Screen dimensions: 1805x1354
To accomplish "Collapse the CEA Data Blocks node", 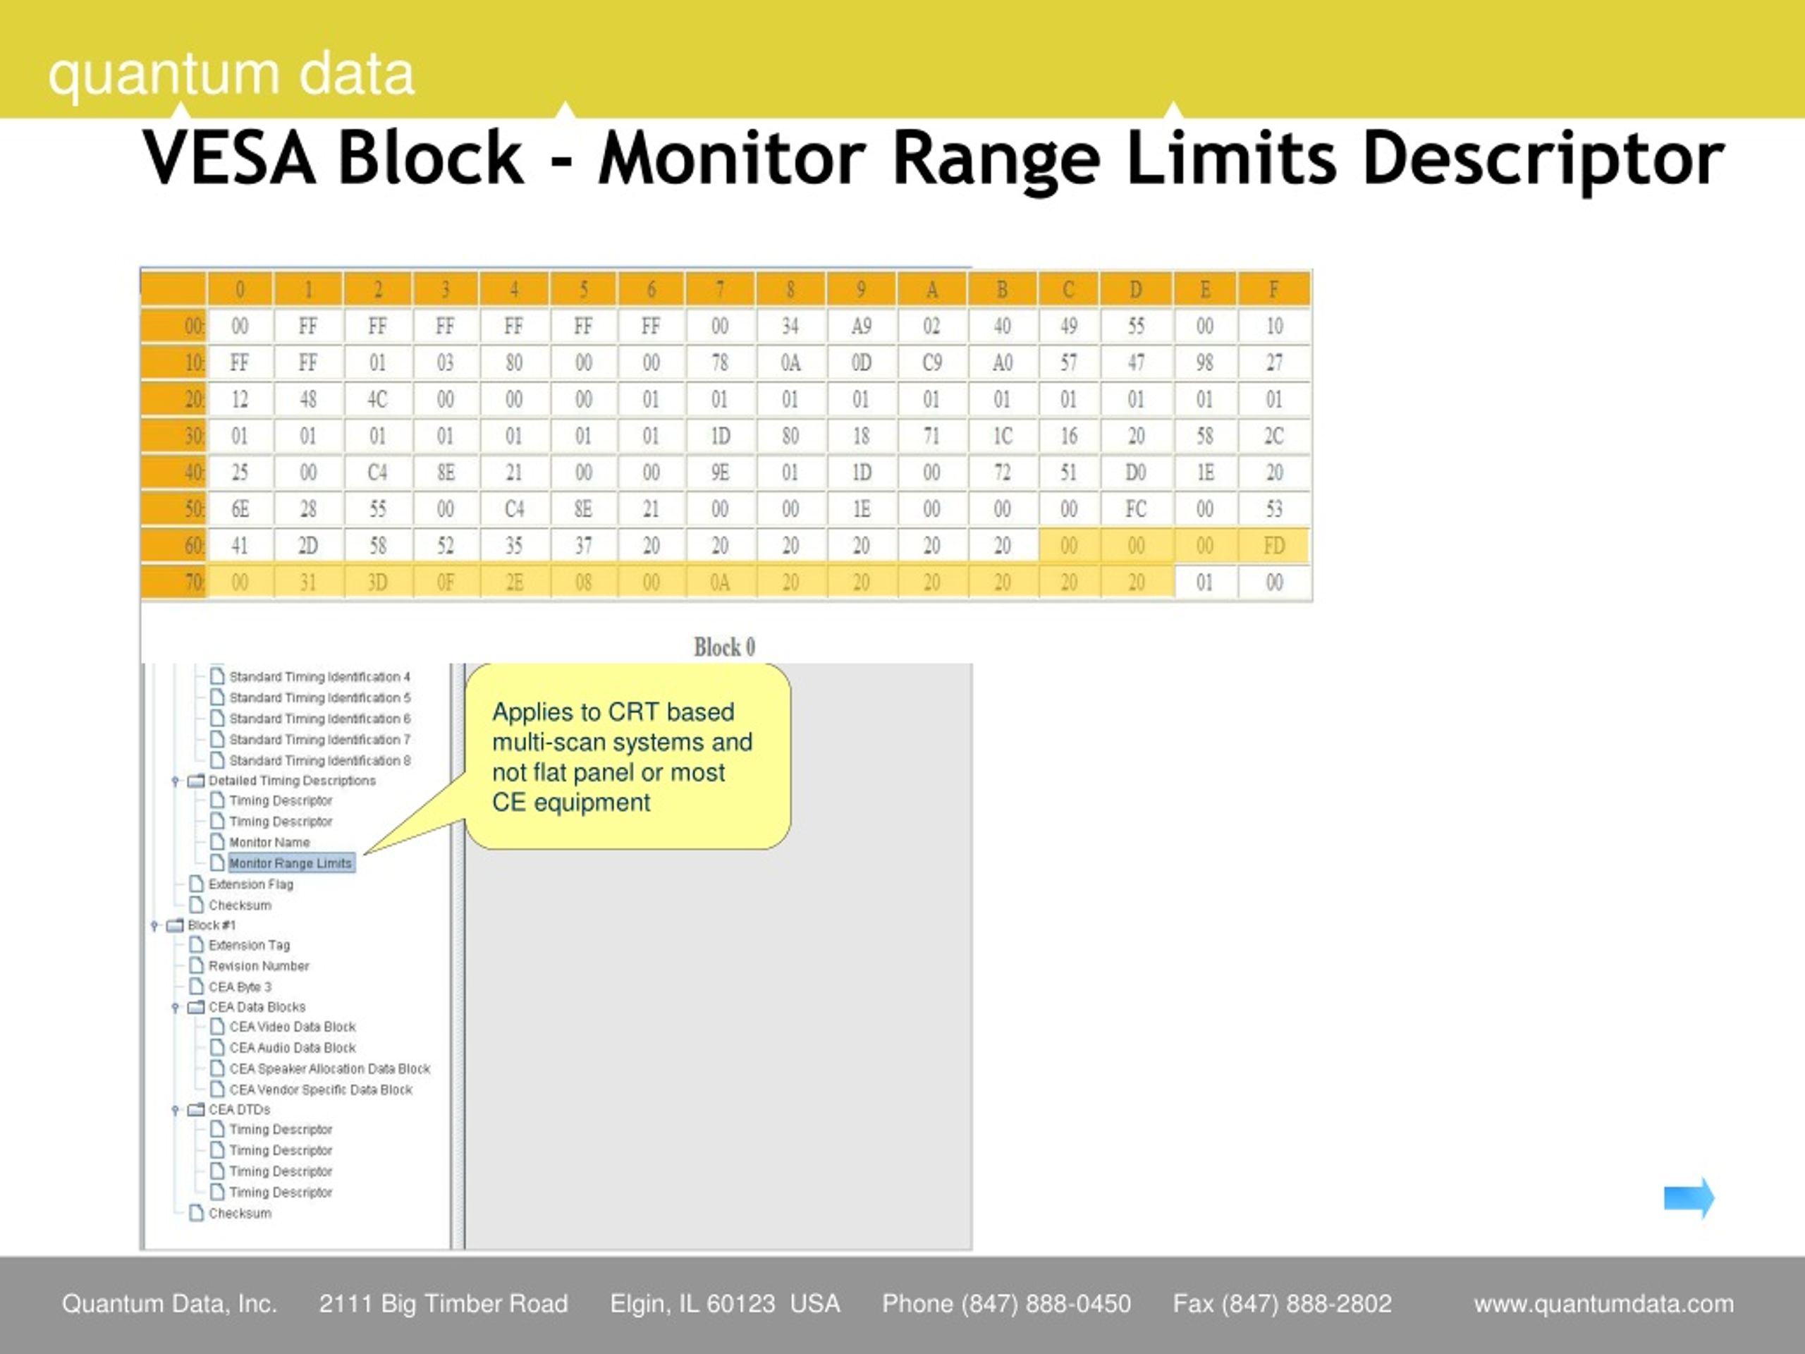I will coord(175,1007).
